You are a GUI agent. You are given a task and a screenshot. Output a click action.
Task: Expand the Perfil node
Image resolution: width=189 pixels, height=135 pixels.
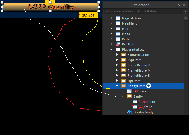111,39
